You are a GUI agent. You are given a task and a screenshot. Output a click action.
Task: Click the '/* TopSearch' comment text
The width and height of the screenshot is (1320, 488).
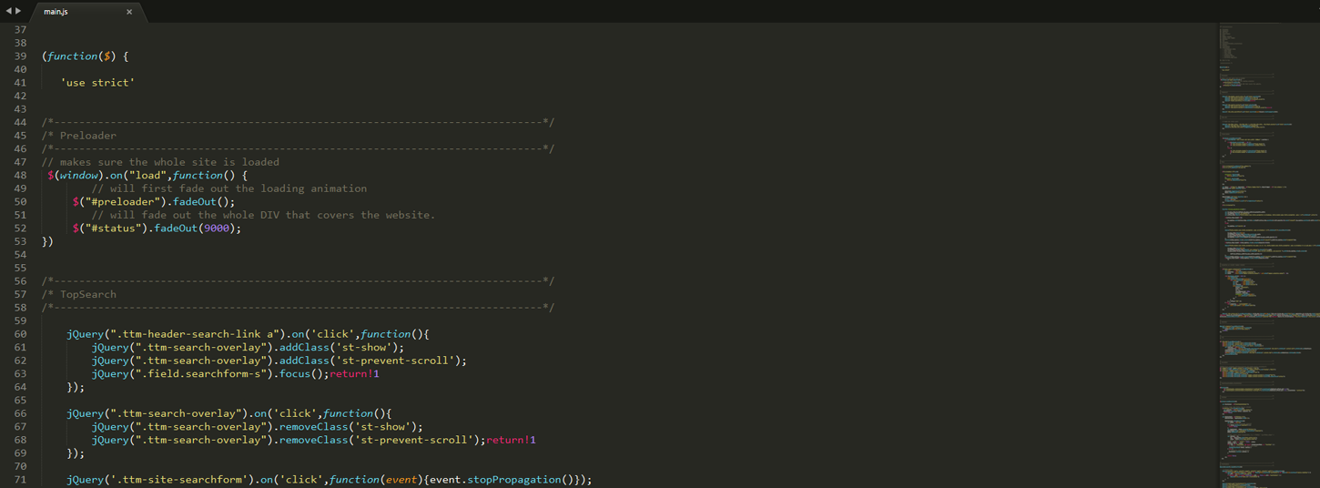(x=79, y=294)
